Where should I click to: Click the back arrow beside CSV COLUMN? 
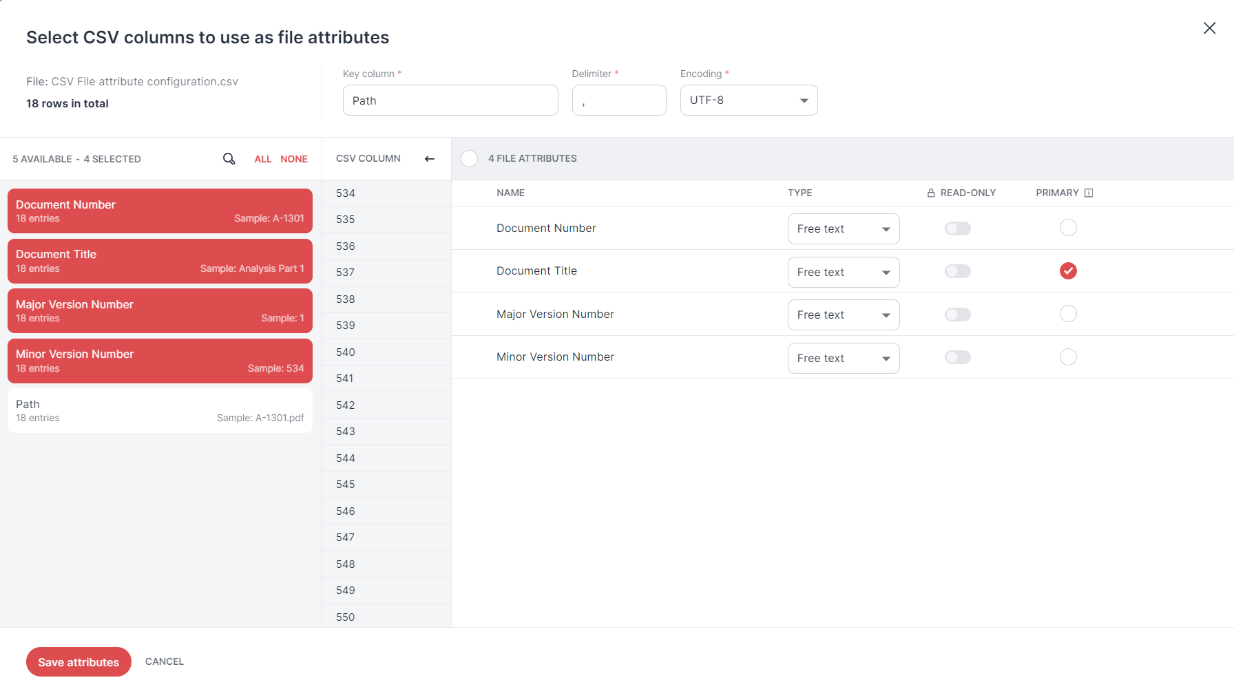[430, 159]
